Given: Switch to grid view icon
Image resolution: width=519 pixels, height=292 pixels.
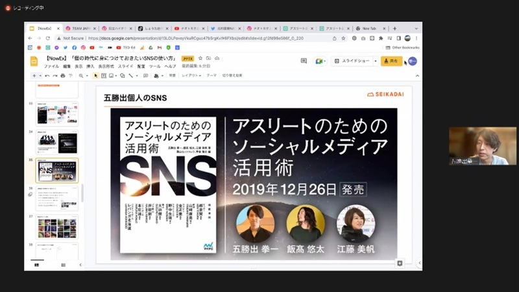Looking at the screenshot, I should point(63,265).
